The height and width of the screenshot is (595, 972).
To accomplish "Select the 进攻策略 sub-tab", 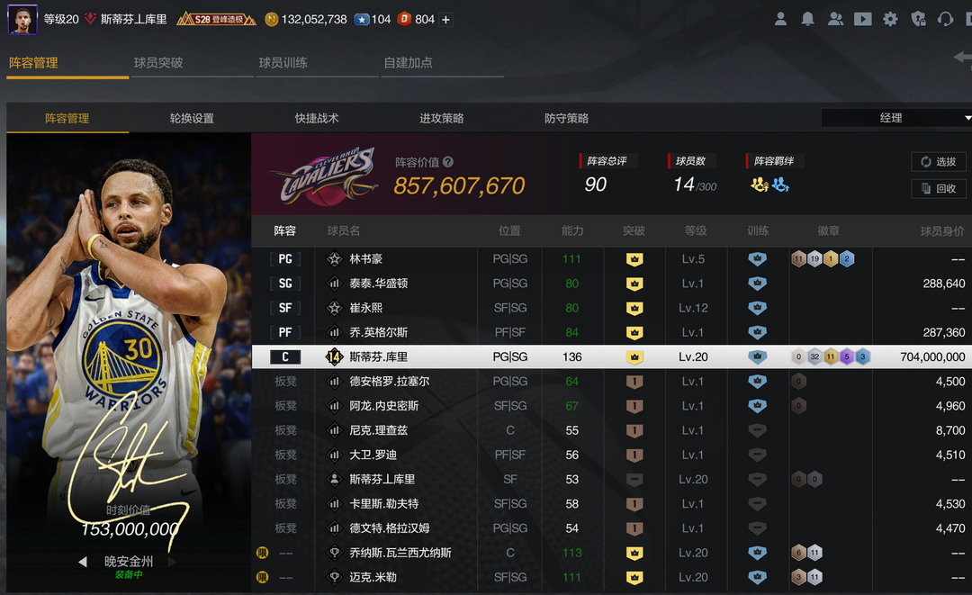I will [441, 119].
